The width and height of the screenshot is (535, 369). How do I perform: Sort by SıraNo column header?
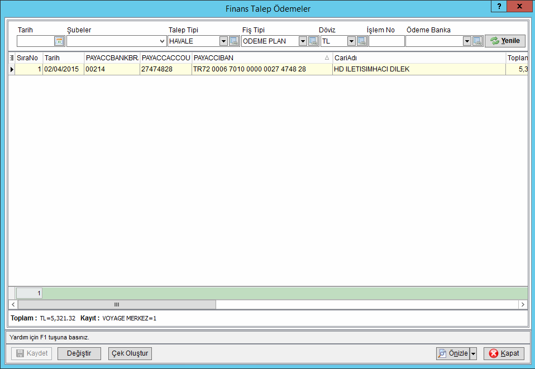click(29, 57)
